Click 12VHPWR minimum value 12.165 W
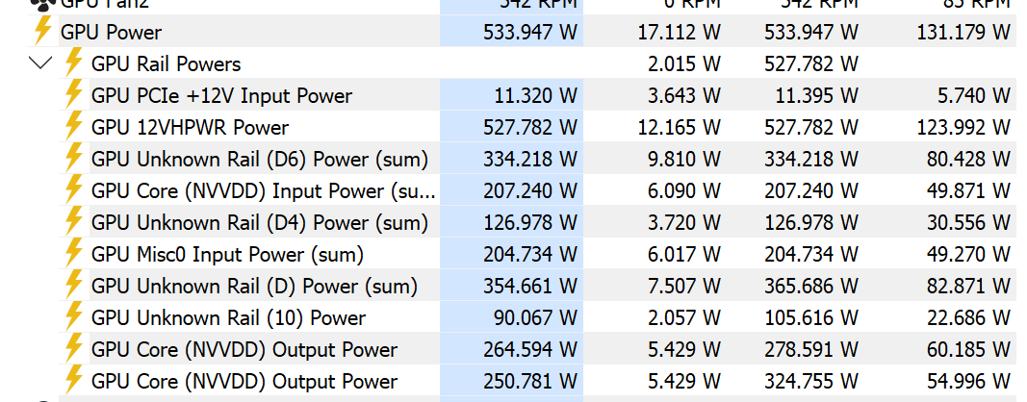1027x402 pixels. coord(680,128)
